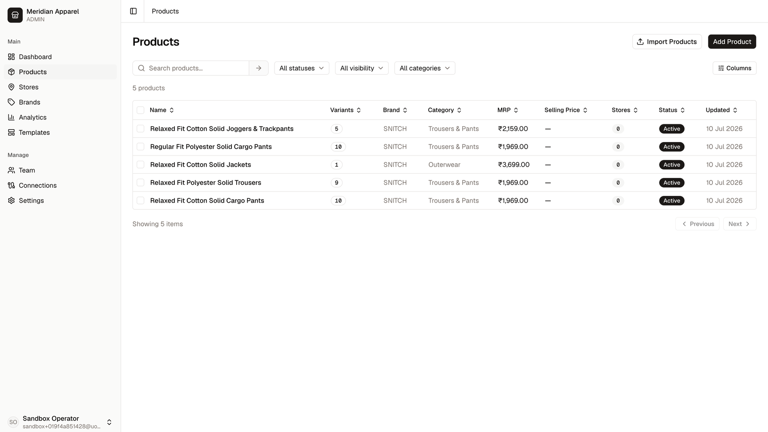Check the Relaxed Fit Cotton Solid Jackets row
The height and width of the screenshot is (432, 768).
point(141,165)
